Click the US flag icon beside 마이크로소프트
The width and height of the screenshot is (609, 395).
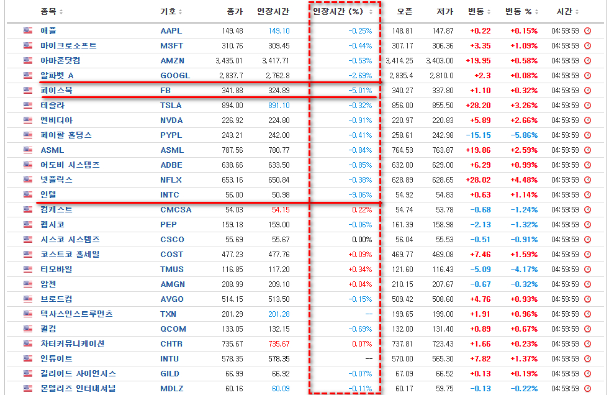pos(28,46)
